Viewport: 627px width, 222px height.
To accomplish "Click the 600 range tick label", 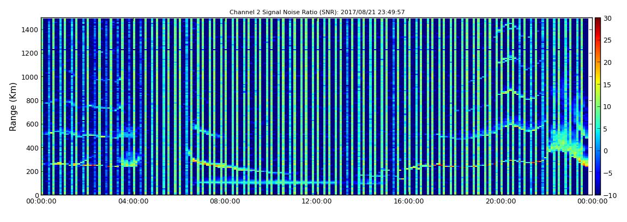I will [32, 124].
